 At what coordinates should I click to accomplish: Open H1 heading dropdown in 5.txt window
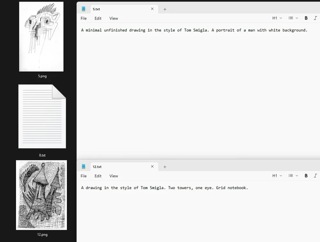tap(277, 18)
